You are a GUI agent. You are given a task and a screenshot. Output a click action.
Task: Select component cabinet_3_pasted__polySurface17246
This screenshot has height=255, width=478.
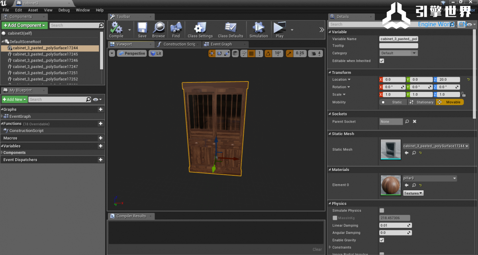pyautogui.click(x=45, y=60)
